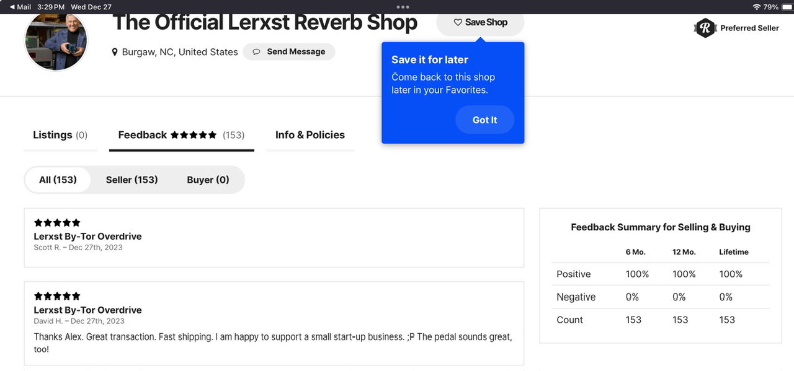Click the Burgaw, NC, United States location text

180,52
